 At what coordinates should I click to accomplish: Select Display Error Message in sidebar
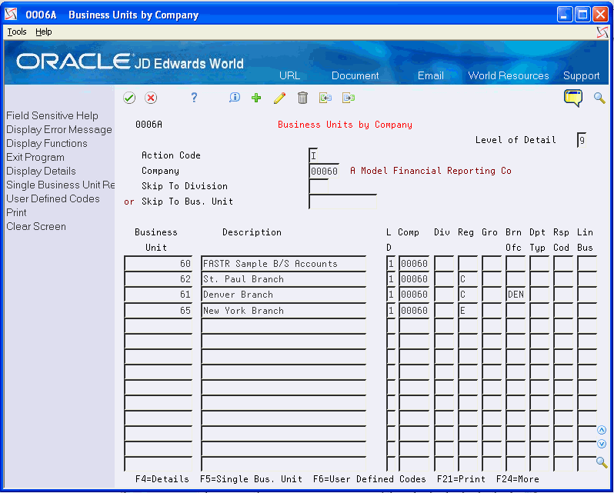click(x=59, y=129)
